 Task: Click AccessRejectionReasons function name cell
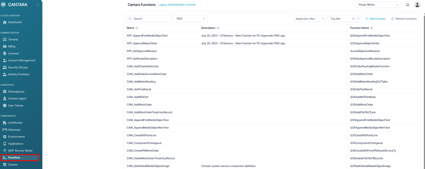coord(365,51)
